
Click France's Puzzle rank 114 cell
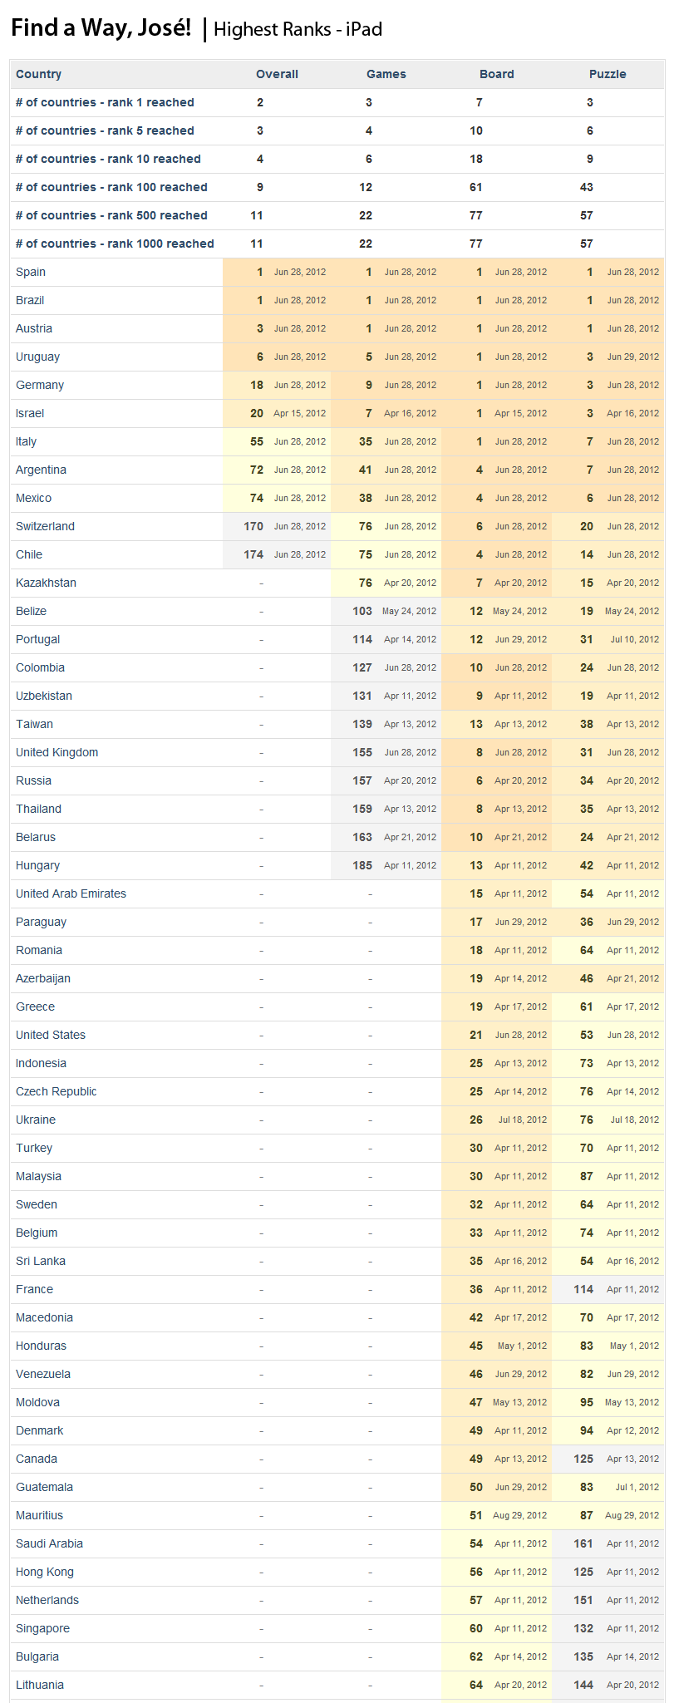583,1289
